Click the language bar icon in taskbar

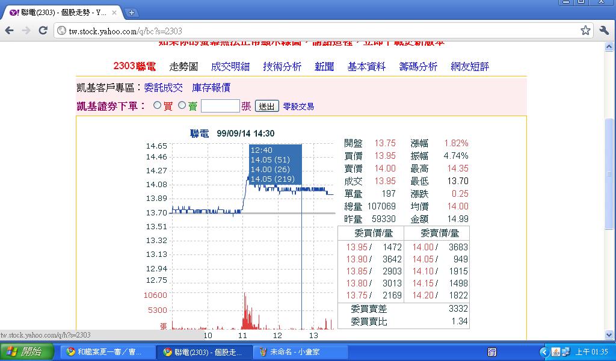(x=492, y=352)
